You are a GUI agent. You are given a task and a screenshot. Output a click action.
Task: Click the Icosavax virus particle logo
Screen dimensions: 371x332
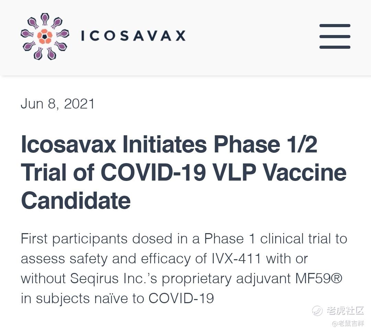(45, 36)
